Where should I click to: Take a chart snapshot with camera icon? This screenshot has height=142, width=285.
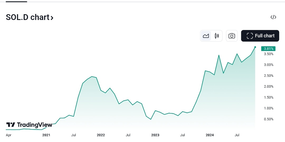pos(232,36)
